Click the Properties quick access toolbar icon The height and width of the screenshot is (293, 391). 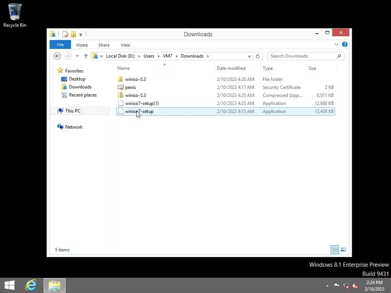point(65,34)
